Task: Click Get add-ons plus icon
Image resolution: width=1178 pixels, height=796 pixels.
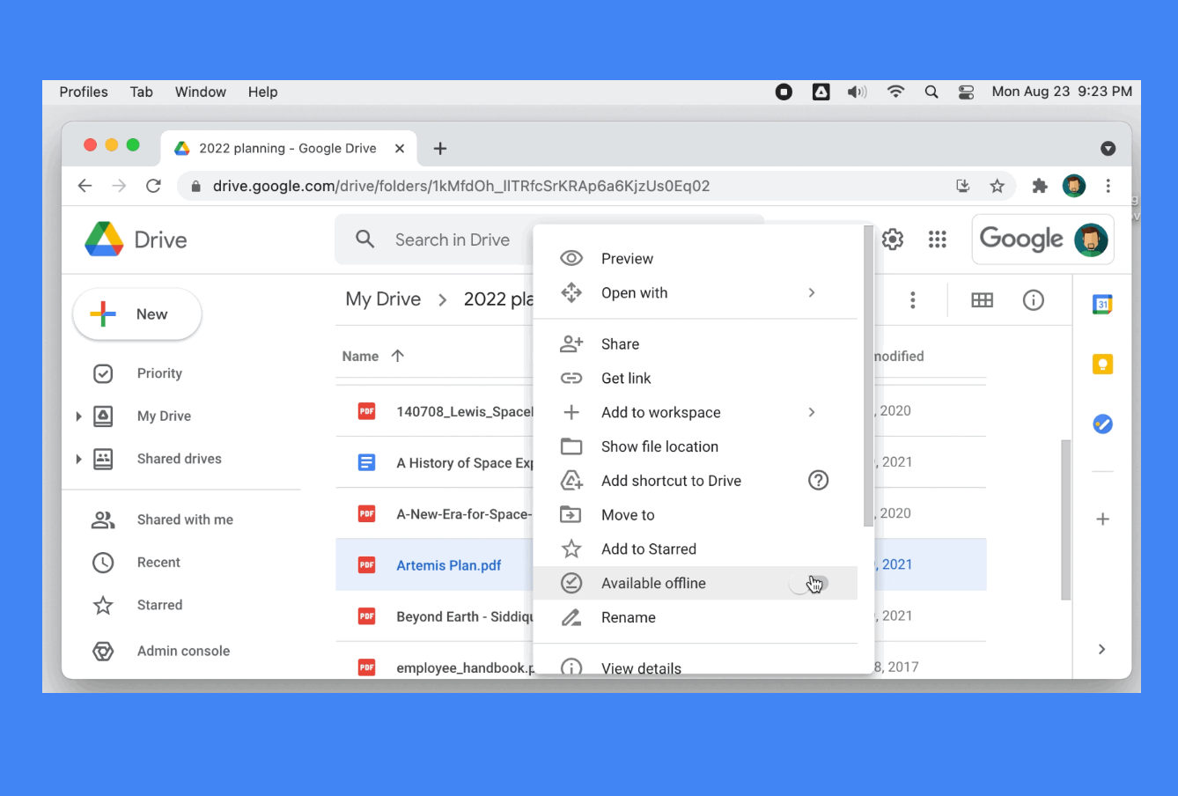Action: point(1102,520)
